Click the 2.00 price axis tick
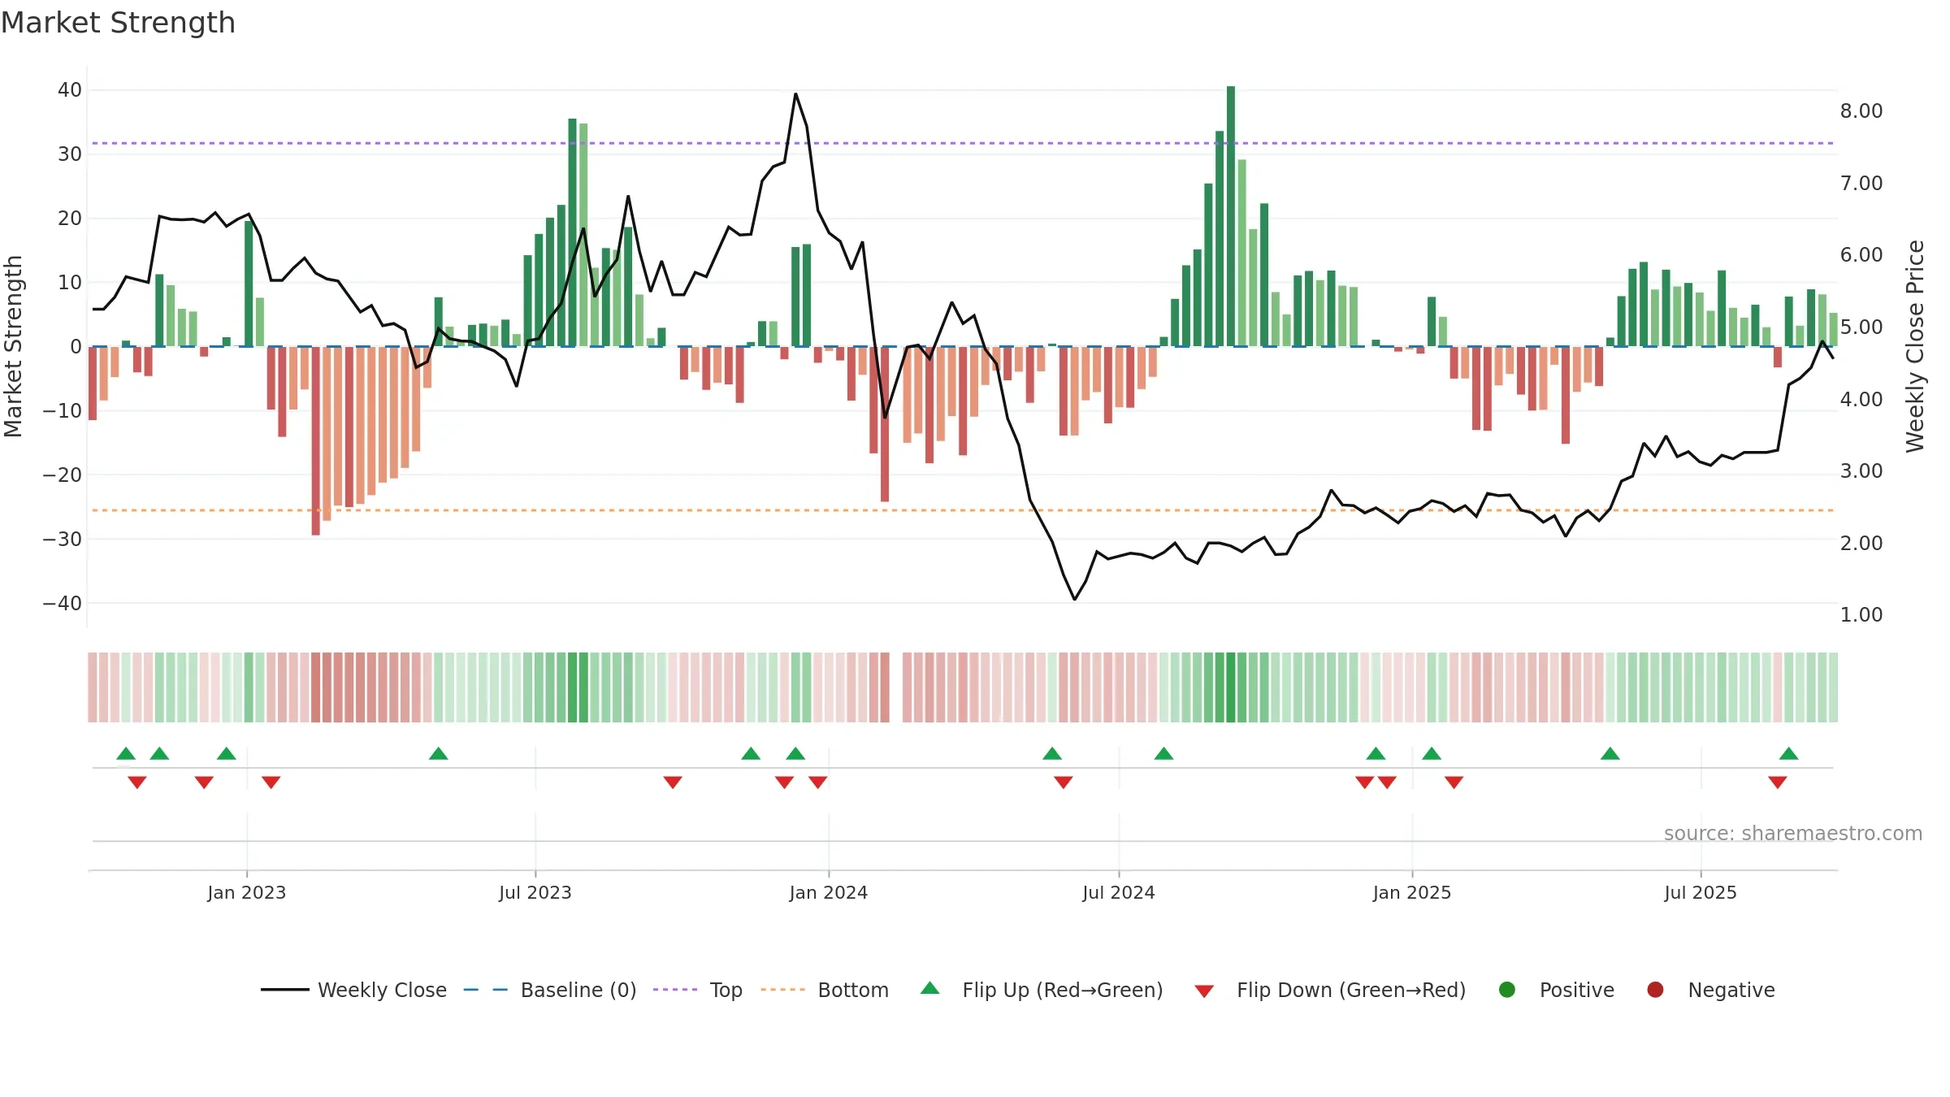Viewport: 1950px width, 1097px height. point(1861,543)
